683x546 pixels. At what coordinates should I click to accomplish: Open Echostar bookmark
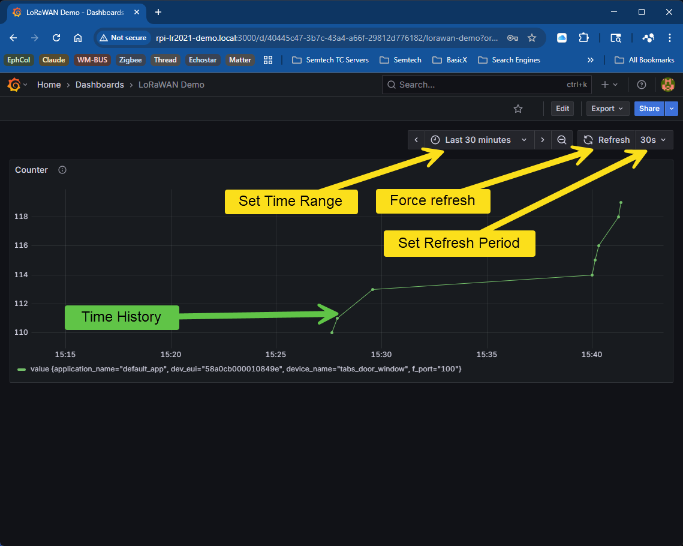(x=203, y=60)
